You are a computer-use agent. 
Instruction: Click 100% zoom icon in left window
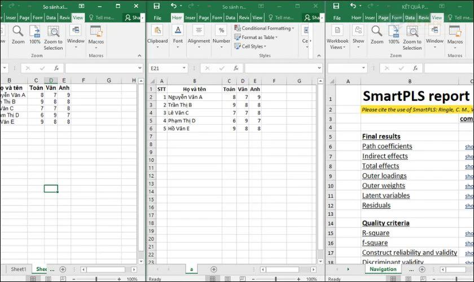tap(35, 35)
